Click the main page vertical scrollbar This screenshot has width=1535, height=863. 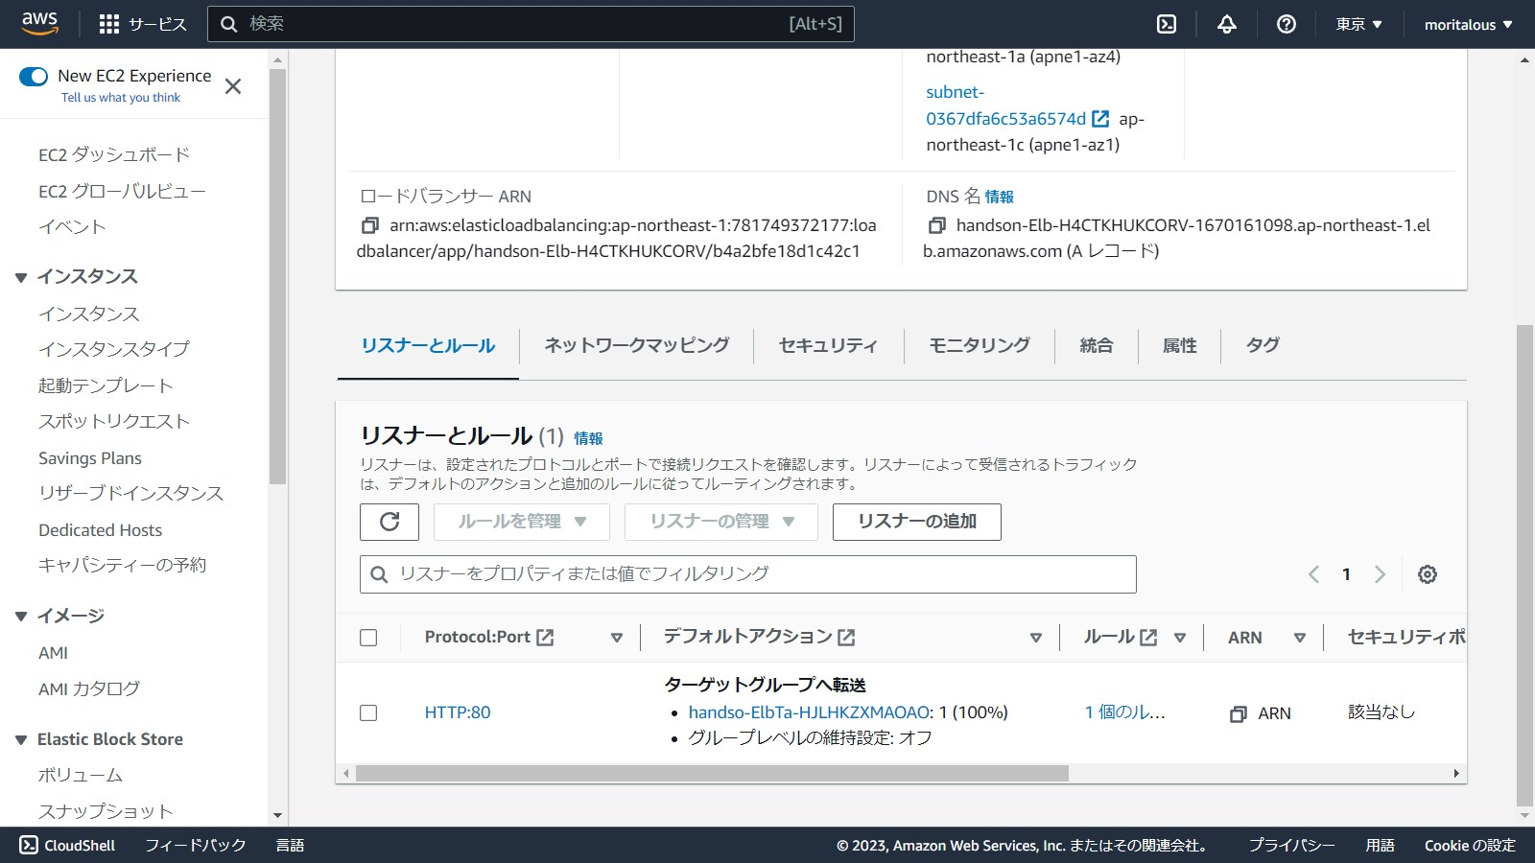click(1524, 566)
